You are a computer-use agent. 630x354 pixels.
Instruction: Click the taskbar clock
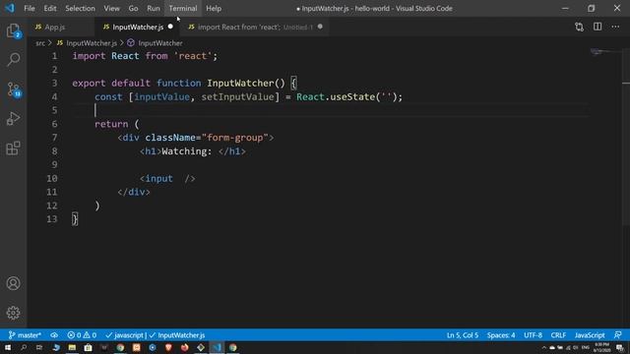point(601,347)
